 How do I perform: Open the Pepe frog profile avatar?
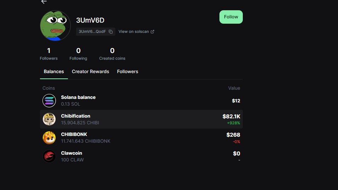click(x=56, y=26)
